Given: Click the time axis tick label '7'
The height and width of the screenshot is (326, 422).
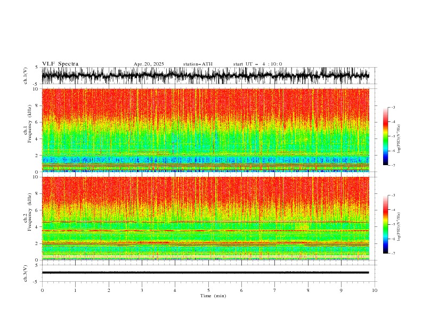Looking at the screenshot, I should click(275, 290).
